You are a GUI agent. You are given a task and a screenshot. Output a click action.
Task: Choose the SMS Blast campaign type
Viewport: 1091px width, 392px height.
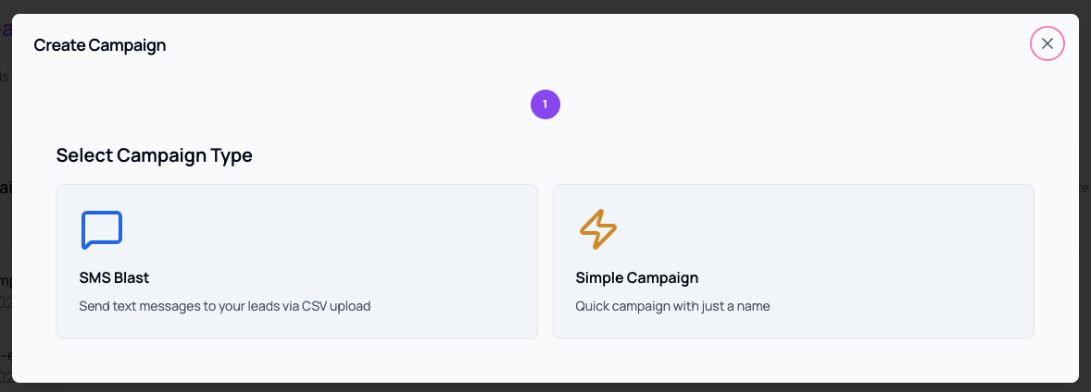(297, 261)
